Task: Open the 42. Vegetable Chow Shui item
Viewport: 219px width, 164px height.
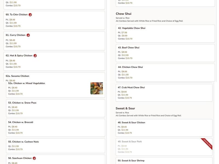Action: point(164,34)
